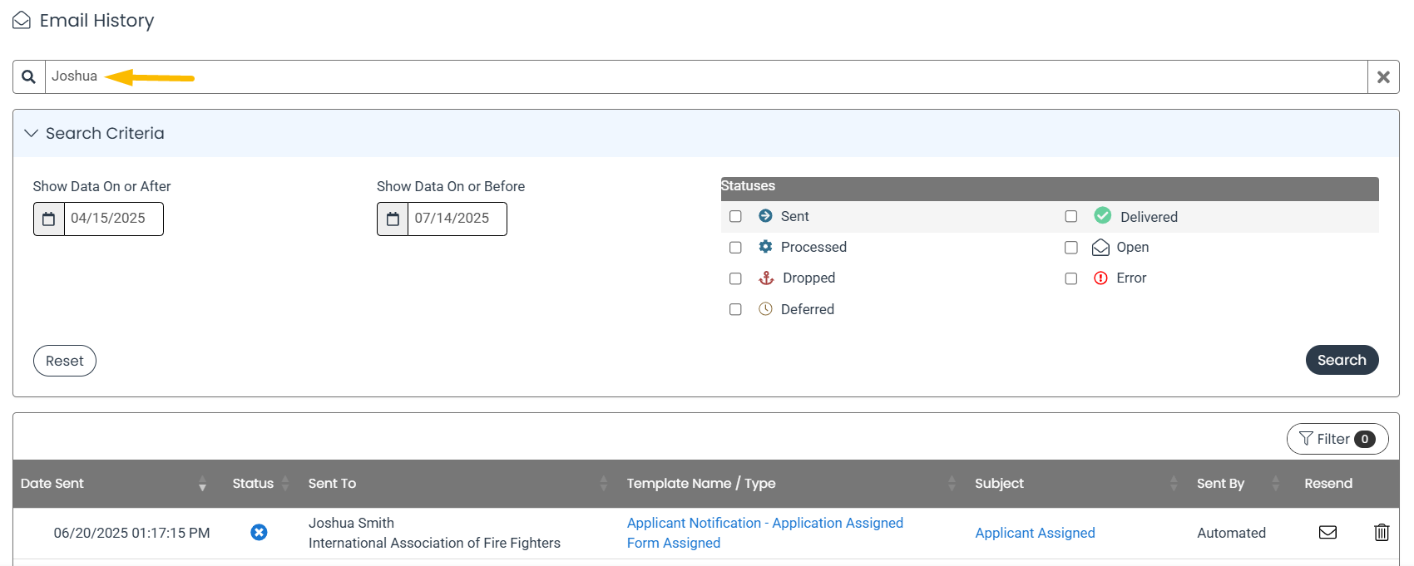Enable the Sent status checkbox

[735, 216]
